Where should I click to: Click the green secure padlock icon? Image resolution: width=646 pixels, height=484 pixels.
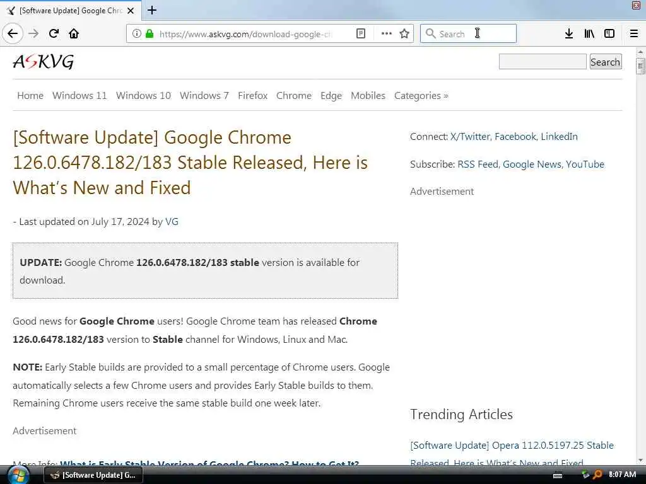click(150, 34)
